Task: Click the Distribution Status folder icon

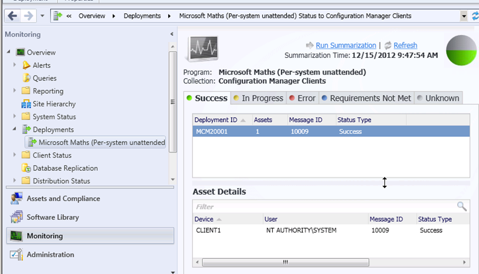Action: (26, 180)
